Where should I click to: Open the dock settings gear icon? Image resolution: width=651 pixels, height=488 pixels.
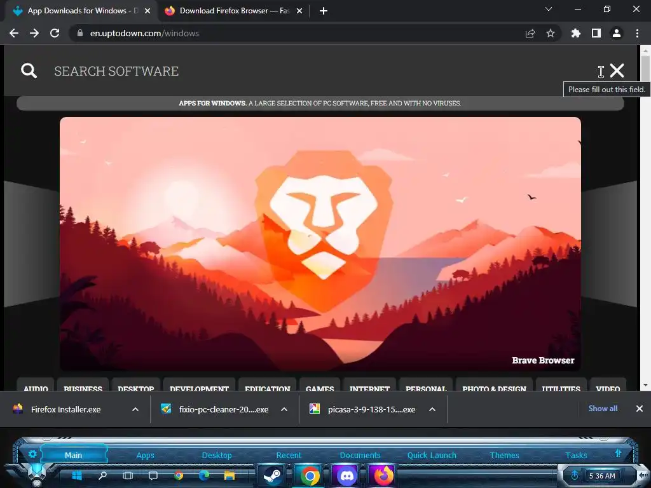(32, 454)
